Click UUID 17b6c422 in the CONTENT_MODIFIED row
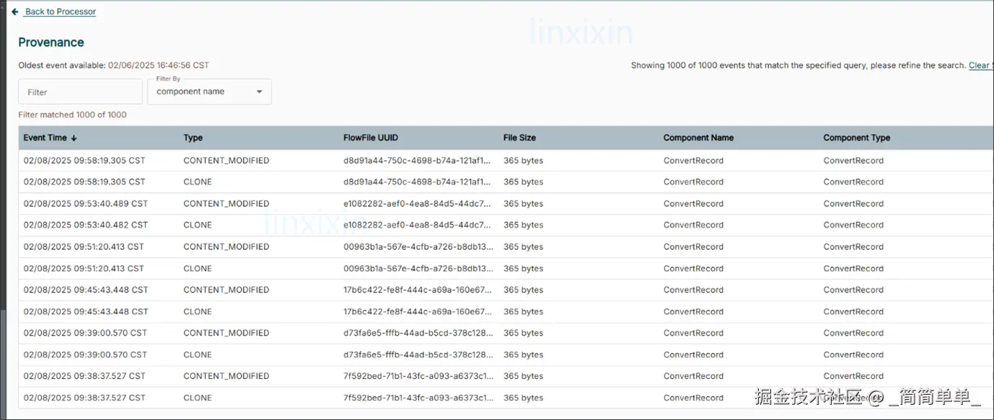The image size is (994, 420). tap(418, 290)
